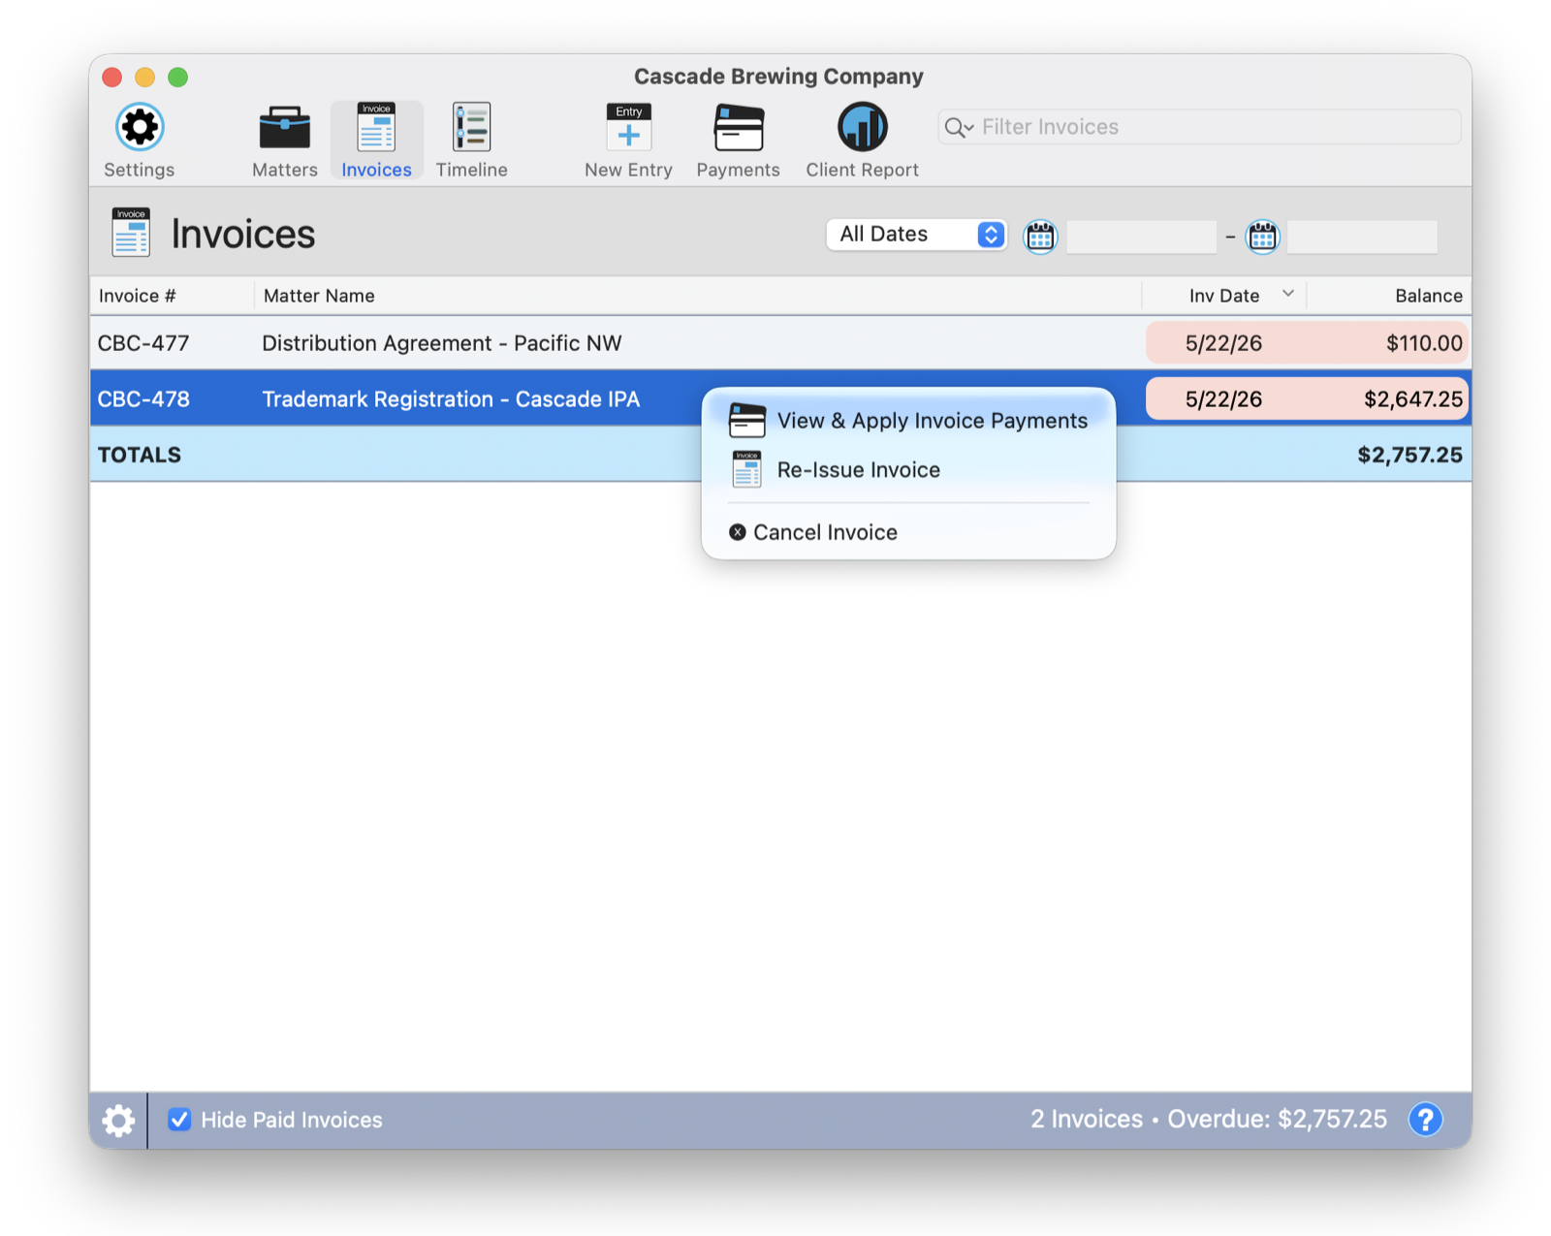Click Distribution Agreement - Pacific NW matter
This screenshot has width=1551, height=1236.
tap(441, 343)
